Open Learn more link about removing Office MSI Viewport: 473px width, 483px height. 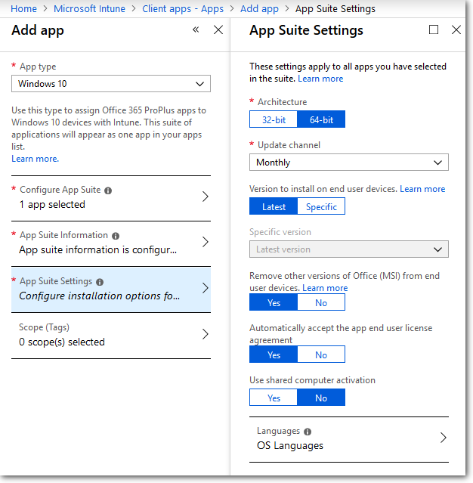point(325,288)
